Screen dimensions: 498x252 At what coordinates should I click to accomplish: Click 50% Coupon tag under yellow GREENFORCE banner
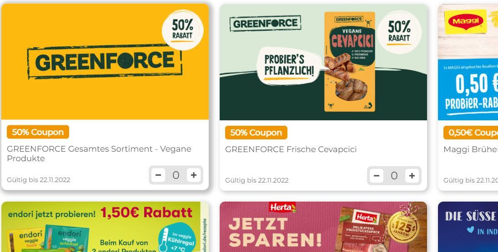(x=38, y=132)
